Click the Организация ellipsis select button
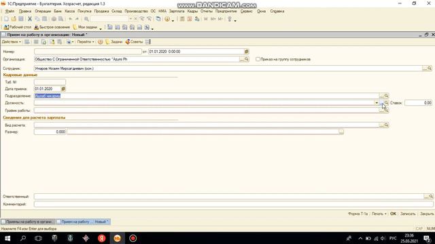 pyautogui.click(x=242, y=59)
